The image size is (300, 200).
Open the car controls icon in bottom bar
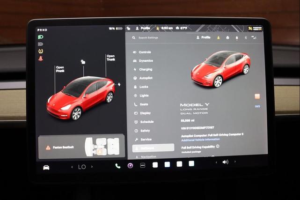(46, 168)
